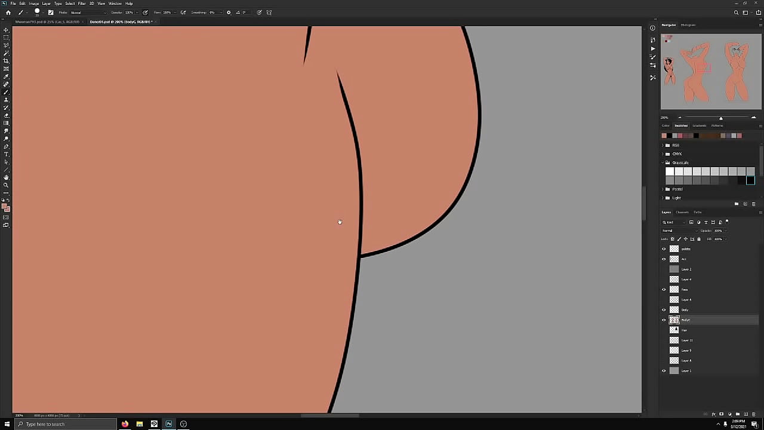
Task: Open the Histogram panel tab
Action: (x=688, y=24)
